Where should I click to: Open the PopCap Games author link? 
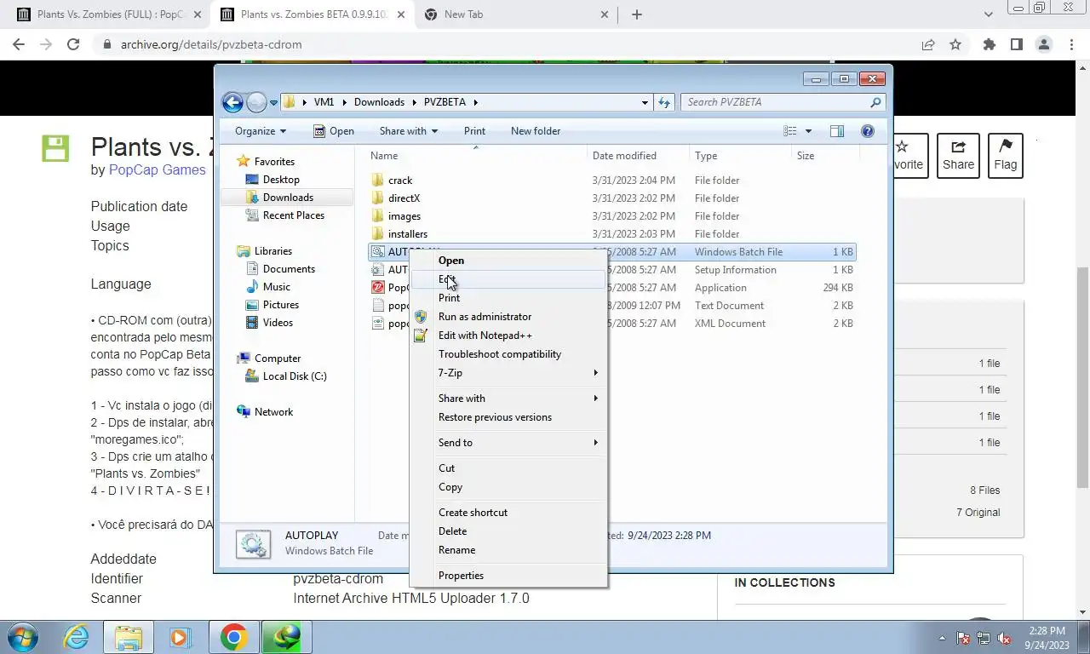pyautogui.click(x=158, y=169)
